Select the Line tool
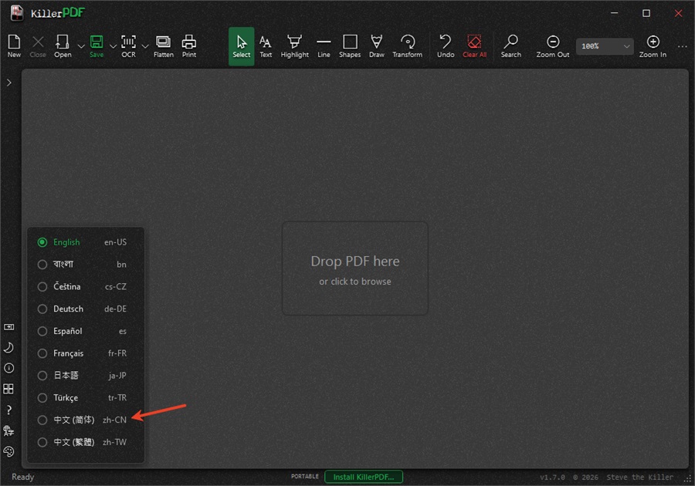The height and width of the screenshot is (486, 695). [324, 46]
